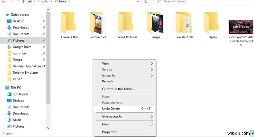Select the vlcsnap Outriders image thumbnail
The width and height of the screenshot is (254, 137).
pos(241,27)
